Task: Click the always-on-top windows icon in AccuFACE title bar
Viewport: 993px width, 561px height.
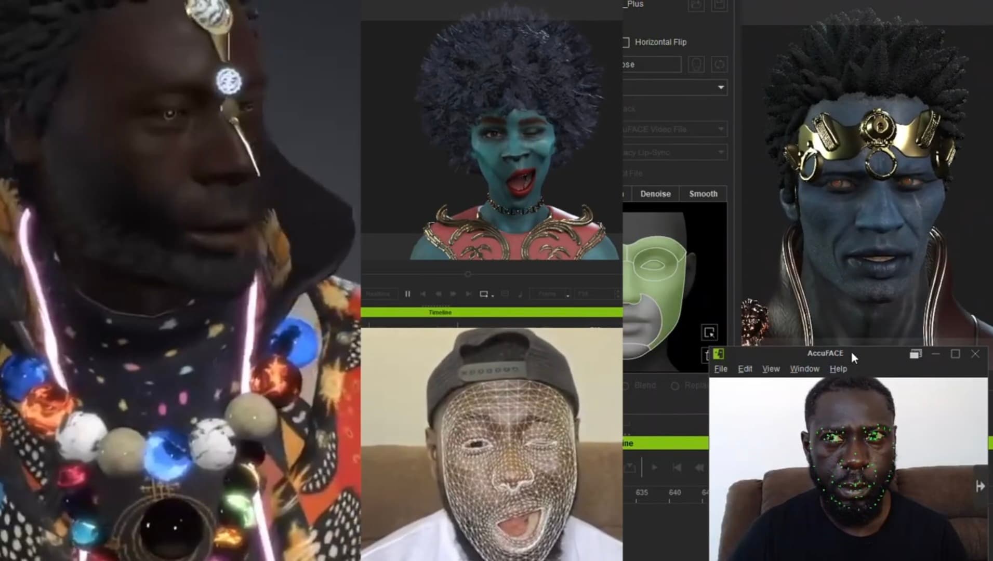Action: pyautogui.click(x=916, y=354)
